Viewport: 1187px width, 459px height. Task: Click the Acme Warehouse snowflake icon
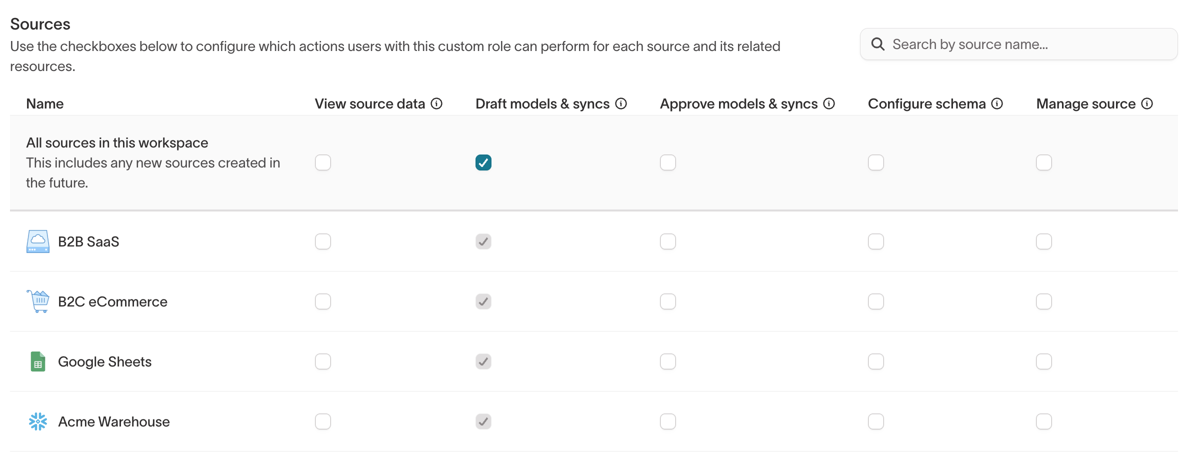[x=38, y=421]
